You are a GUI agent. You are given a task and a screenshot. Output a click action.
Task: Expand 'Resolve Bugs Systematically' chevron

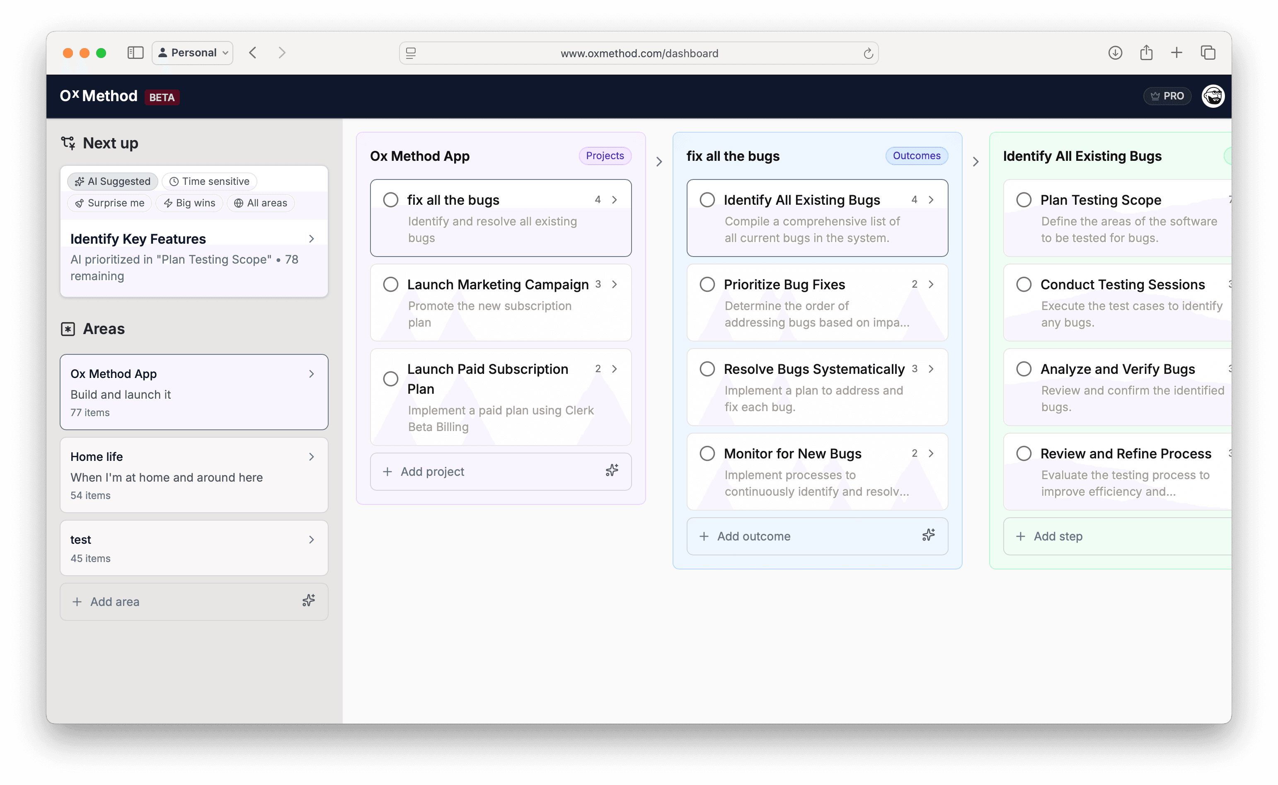[931, 369]
